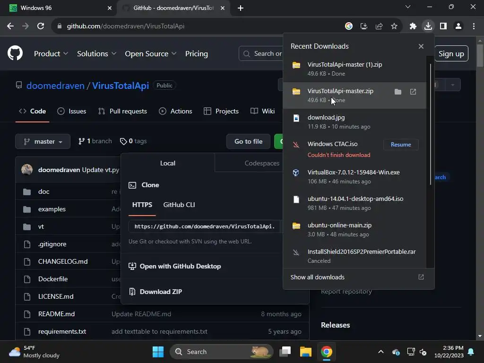The height and width of the screenshot is (363, 484).
Task: Click the install app icon in address bar
Action: point(364,26)
